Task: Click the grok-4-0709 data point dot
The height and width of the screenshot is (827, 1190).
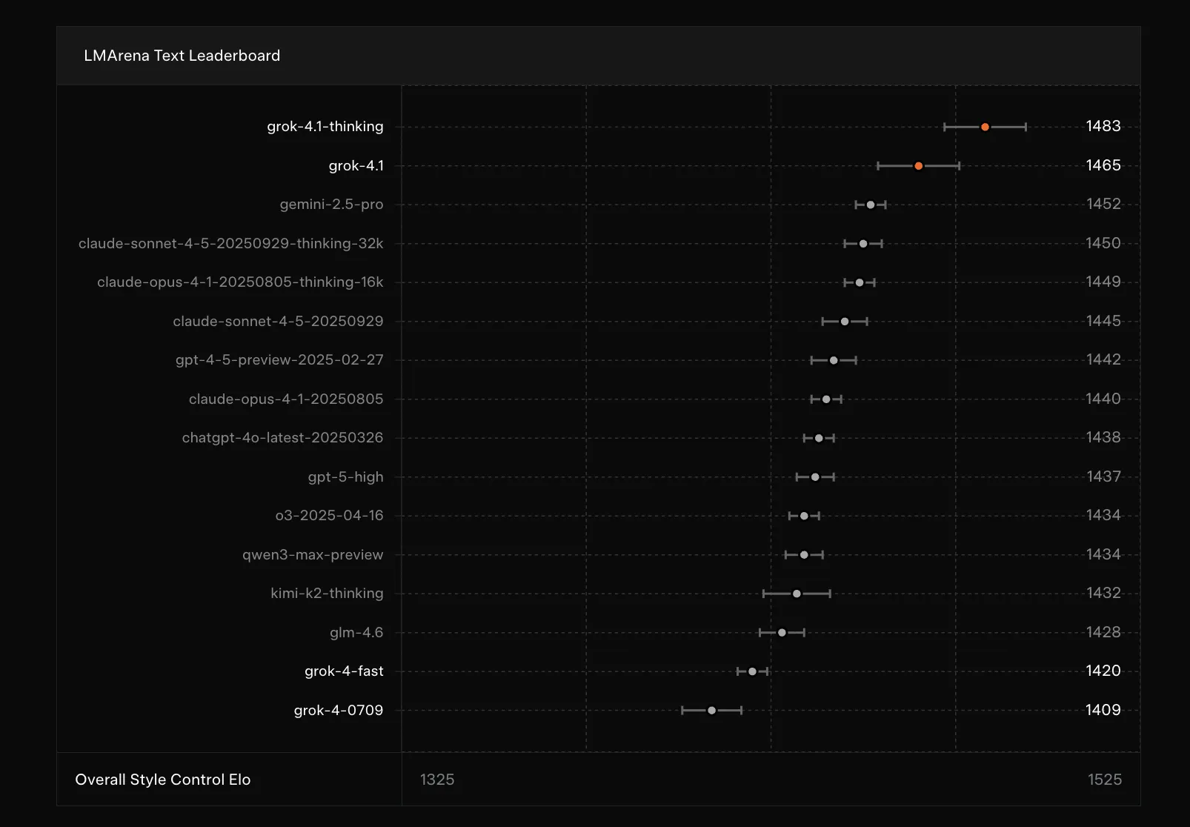Action: coord(711,711)
